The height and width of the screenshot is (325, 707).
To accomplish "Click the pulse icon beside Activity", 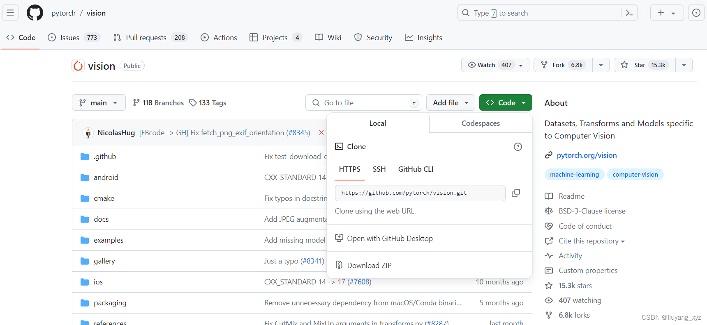I will coord(549,256).
